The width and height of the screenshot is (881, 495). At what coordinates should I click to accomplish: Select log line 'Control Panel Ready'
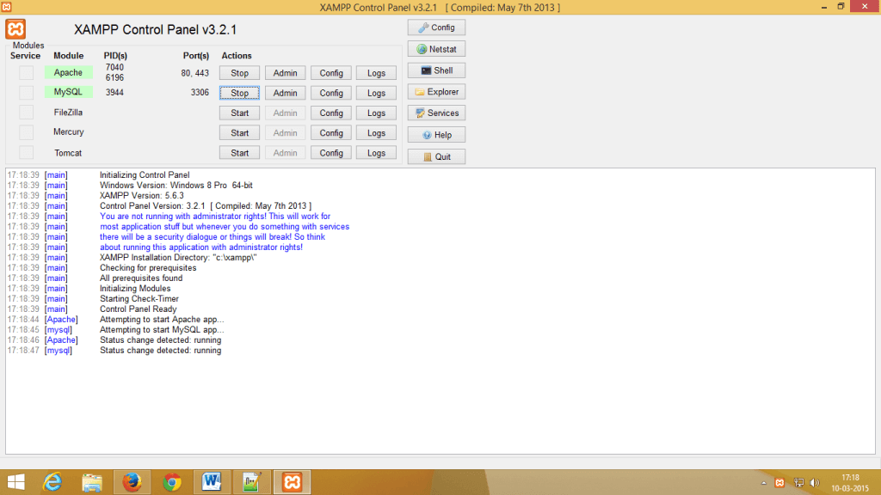point(139,309)
